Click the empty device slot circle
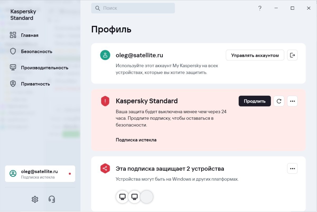Screen dimensions: 317x212 tap(147, 197)
